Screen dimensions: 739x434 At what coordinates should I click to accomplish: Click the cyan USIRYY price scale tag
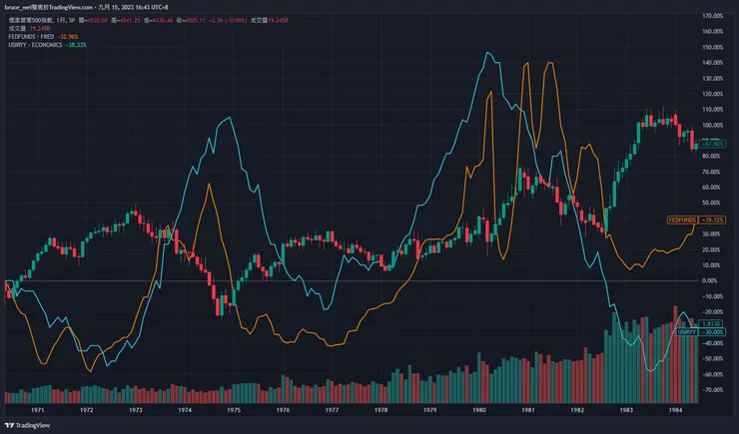coord(687,332)
